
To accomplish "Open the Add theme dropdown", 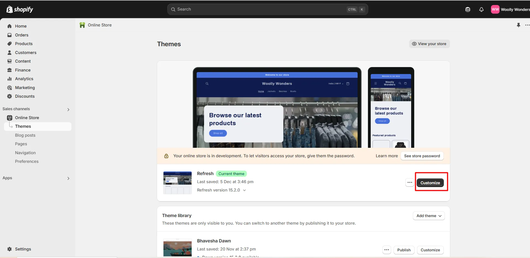I will [429, 216].
